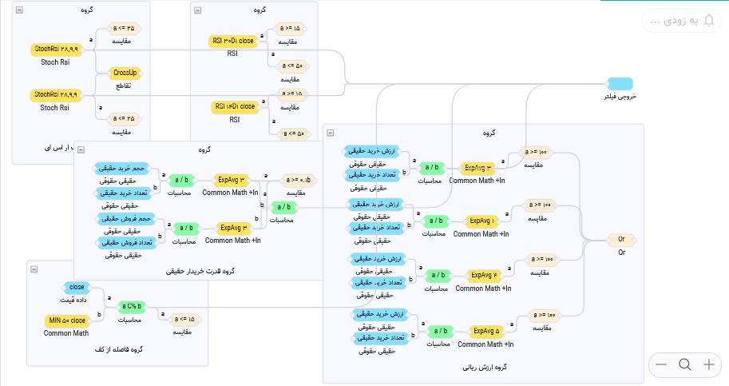Select the a >= ۱۰۰ node after ExpAvg ۵
The image size is (729, 386).
pos(544,316)
